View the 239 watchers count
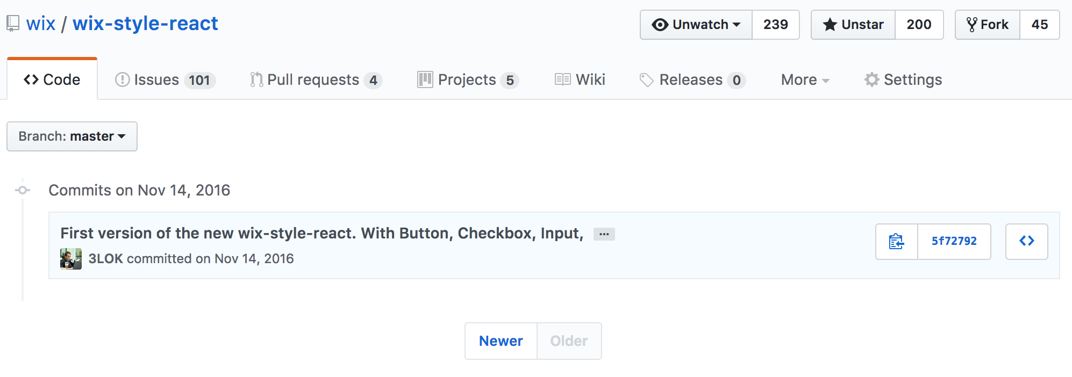The height and width of the screenshot is (377, 1072). pyautogui.click(x=775, y=25)
